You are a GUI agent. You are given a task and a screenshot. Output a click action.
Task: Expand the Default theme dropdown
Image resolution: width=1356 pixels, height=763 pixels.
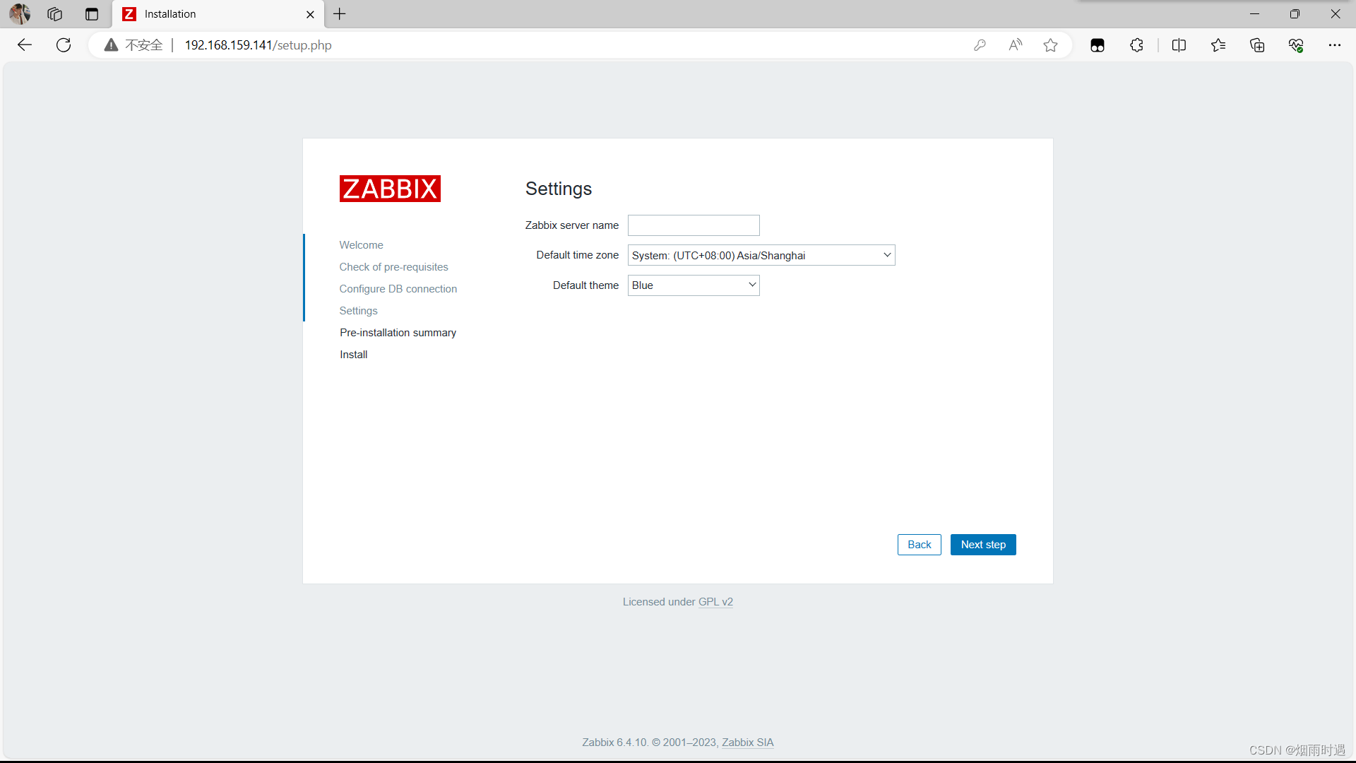[x=693, y=285]
